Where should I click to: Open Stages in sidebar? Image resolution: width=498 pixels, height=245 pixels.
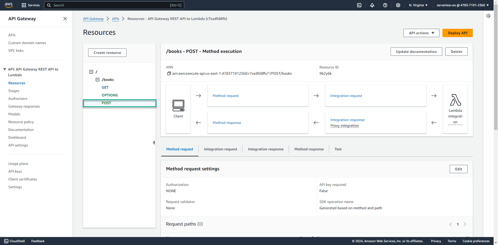click(x=14, y=91)
